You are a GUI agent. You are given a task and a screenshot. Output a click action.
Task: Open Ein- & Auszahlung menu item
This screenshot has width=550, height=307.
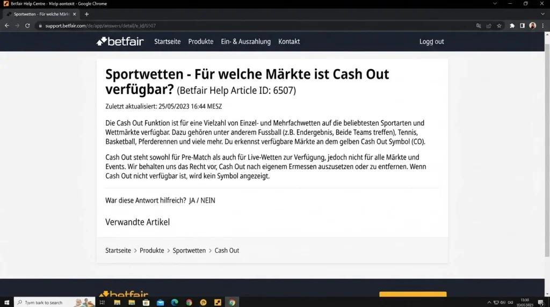click(x=245, y=41)
